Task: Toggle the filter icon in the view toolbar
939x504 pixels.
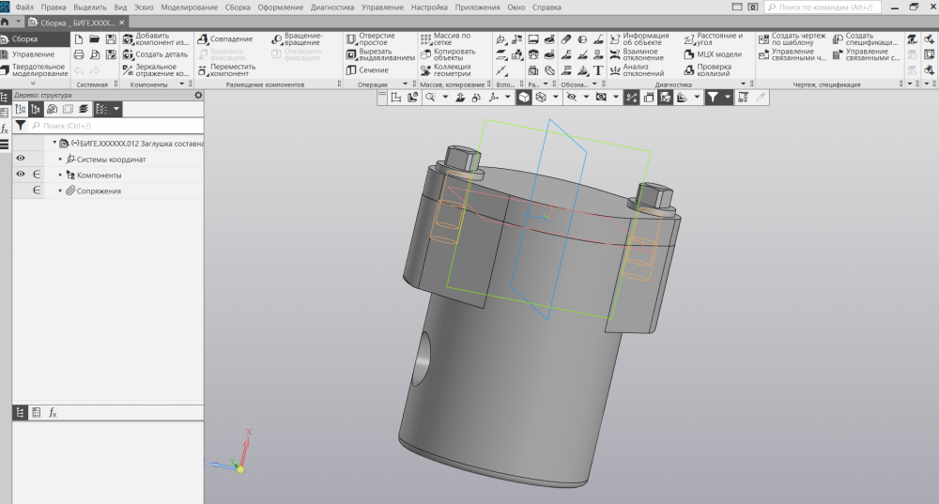Action: coord(712,98)
